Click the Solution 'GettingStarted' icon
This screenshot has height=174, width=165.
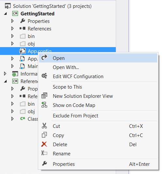8,6
